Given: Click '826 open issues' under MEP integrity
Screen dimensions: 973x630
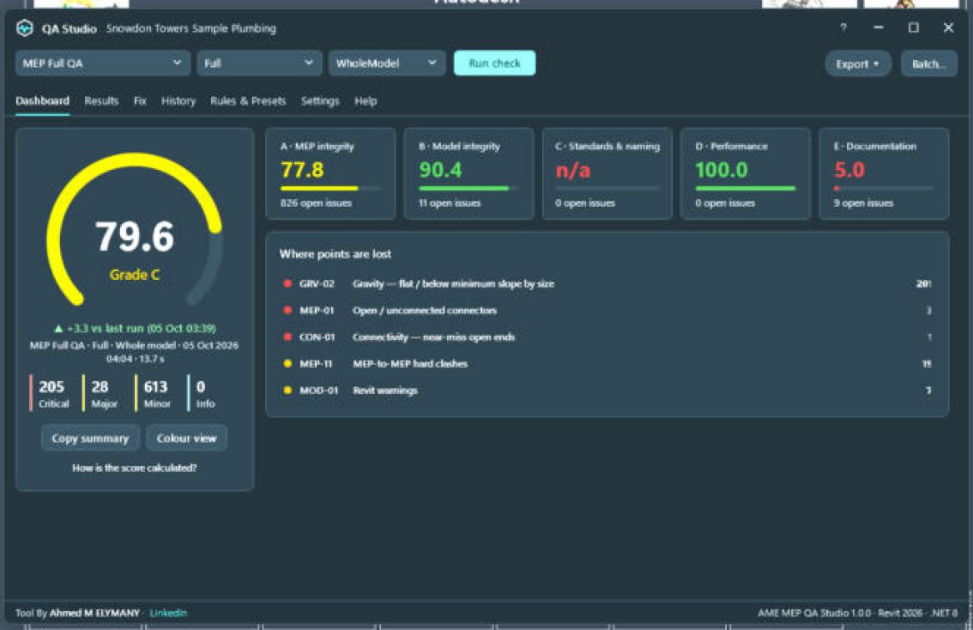Looking at the screenshot, I should click(316, 203).
